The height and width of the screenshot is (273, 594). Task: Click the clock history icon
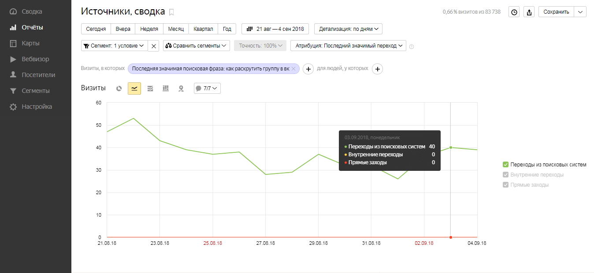click(x=514, y=12)
